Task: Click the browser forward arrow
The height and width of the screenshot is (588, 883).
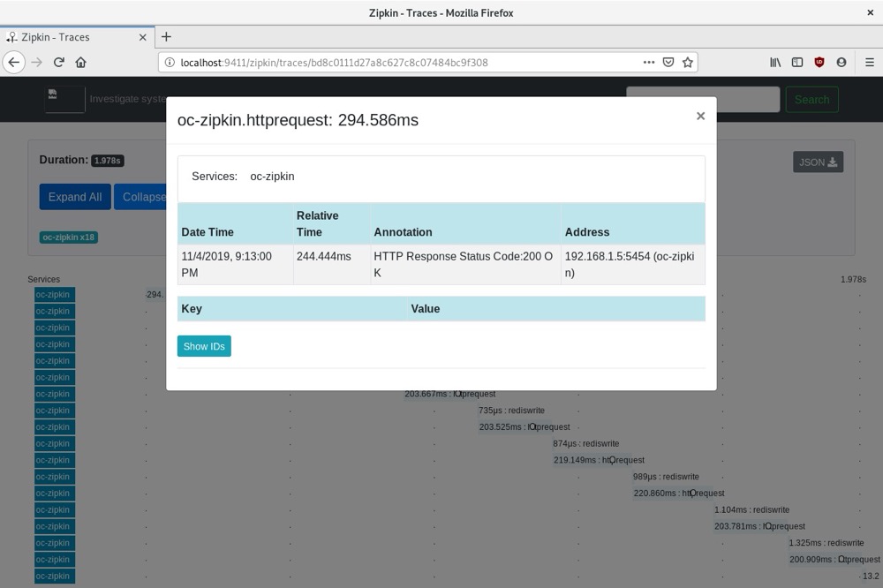Action: 36,62
